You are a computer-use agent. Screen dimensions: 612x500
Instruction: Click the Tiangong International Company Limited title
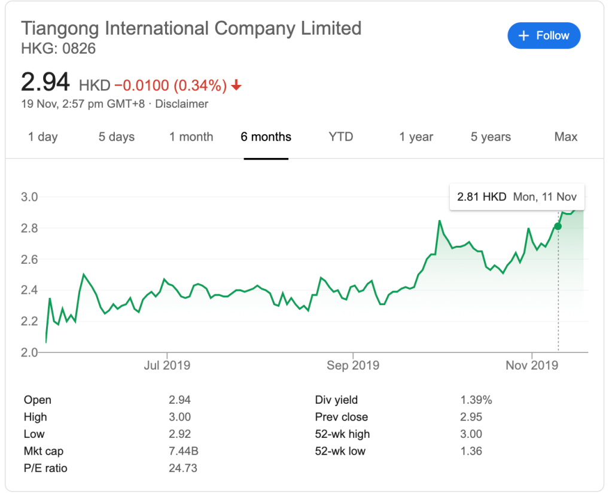191,28
